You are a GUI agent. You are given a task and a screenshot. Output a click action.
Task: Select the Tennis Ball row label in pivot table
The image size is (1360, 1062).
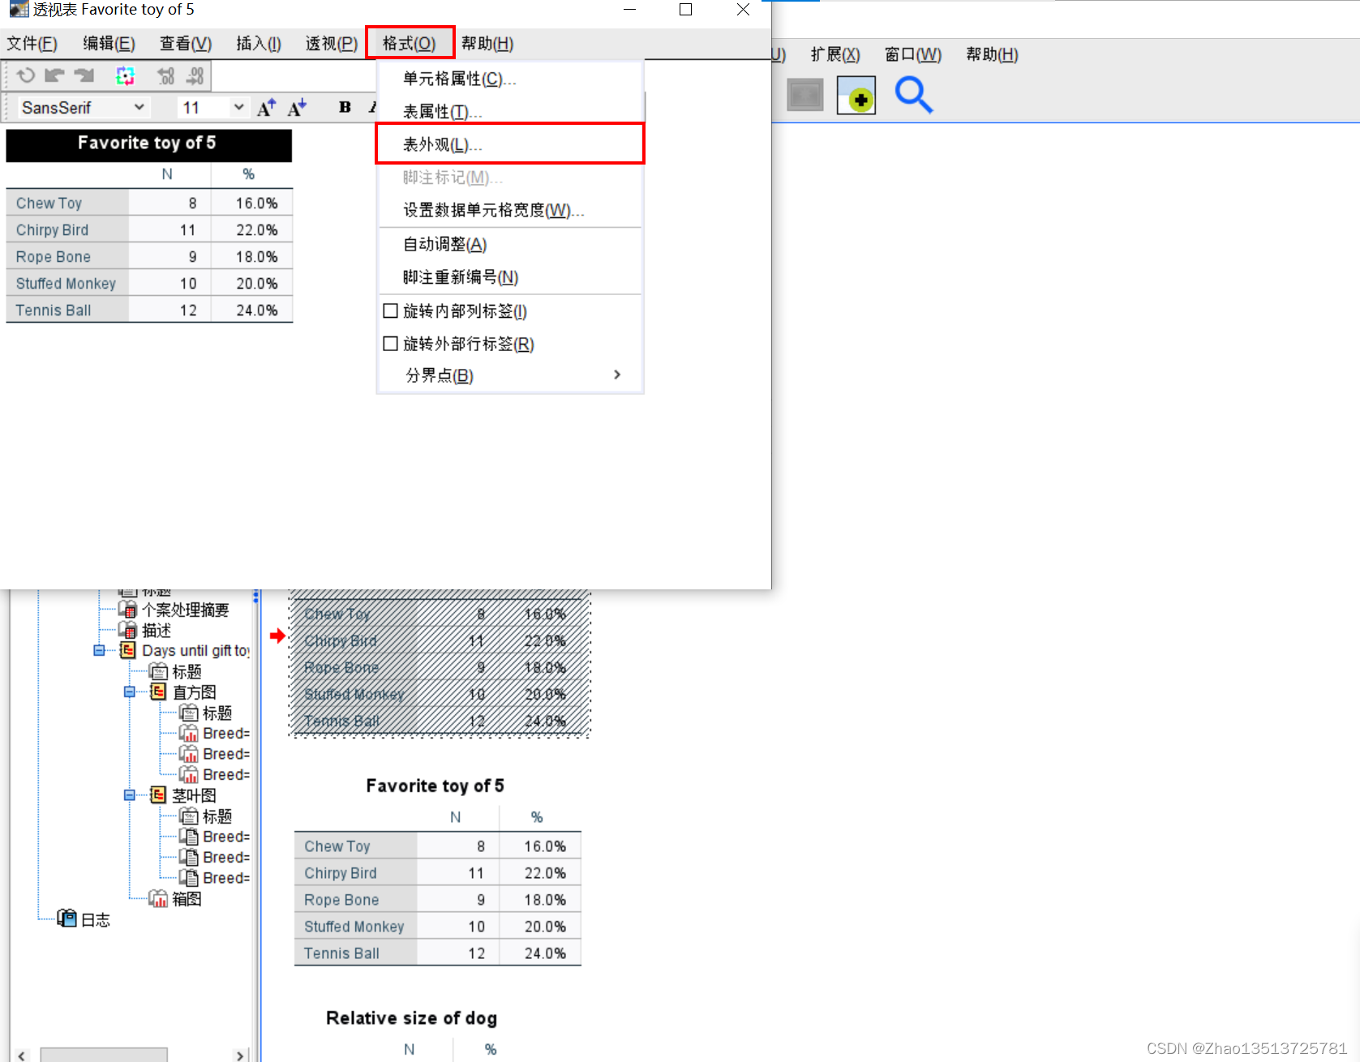click(54, 310)
